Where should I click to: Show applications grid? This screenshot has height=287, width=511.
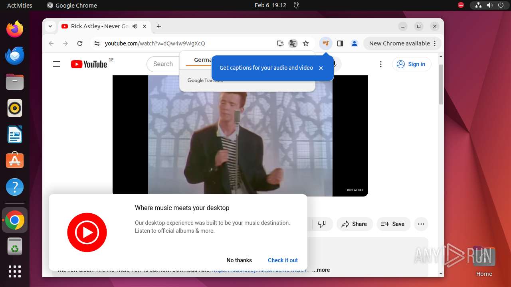click(15, 271)
